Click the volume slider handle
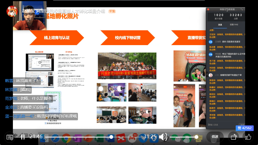Screen dimensions: 258x145 (x=196, y=137)
